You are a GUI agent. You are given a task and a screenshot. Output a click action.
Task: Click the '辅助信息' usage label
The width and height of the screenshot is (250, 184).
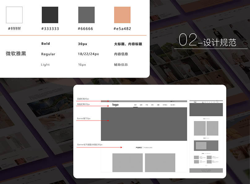(121, 65)
